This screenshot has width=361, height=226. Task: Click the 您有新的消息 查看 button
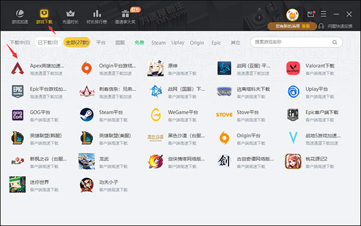point(292,26)
